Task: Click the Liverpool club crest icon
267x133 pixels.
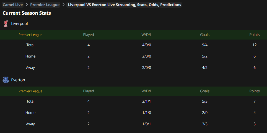Action: 6,24
